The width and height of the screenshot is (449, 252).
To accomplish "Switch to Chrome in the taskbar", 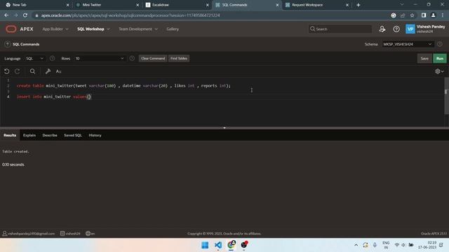I will pyautogui.click(x=232, y=245).
